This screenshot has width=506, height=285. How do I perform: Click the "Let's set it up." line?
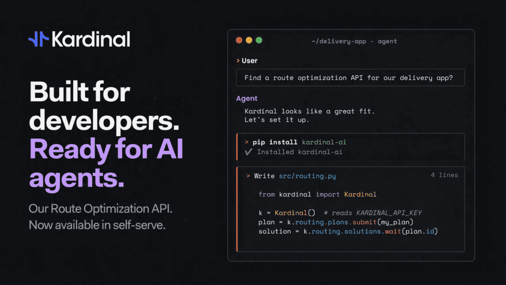point(277,120)
